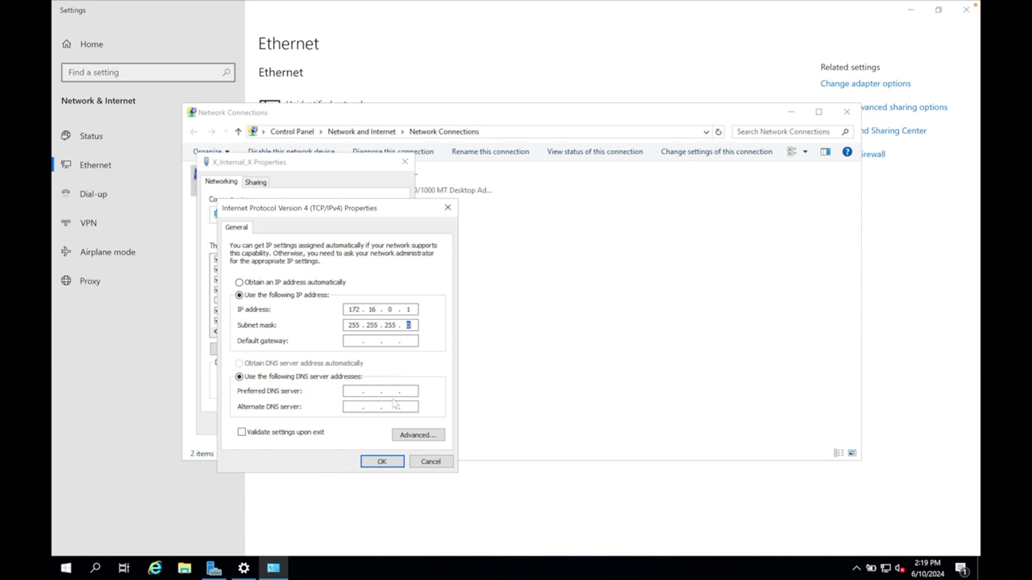Click OK in IPv4 Properties
The image size is (1032, 580).
(x=382, y=461)
